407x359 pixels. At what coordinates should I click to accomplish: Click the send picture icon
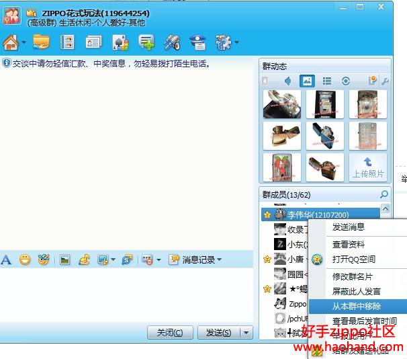(64, 260)
